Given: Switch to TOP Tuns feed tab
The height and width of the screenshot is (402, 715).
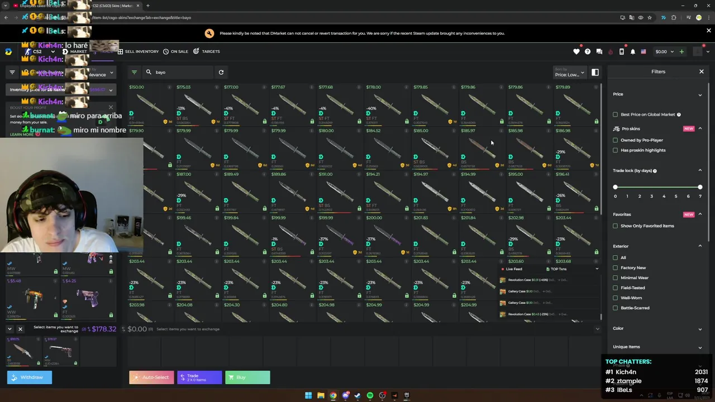Looking at the screenshot, I should 556,269.
